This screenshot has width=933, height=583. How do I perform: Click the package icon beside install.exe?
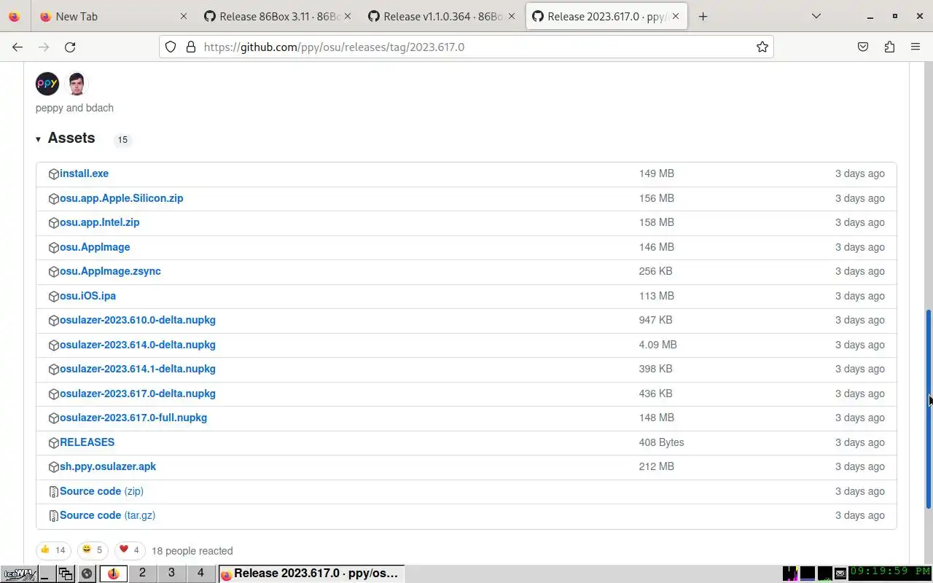click(53, 174)
